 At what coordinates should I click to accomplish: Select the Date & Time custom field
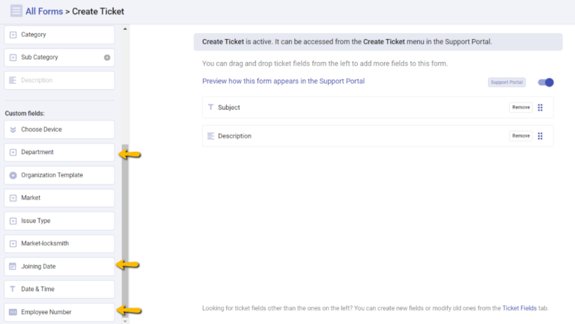pos(59,289)
